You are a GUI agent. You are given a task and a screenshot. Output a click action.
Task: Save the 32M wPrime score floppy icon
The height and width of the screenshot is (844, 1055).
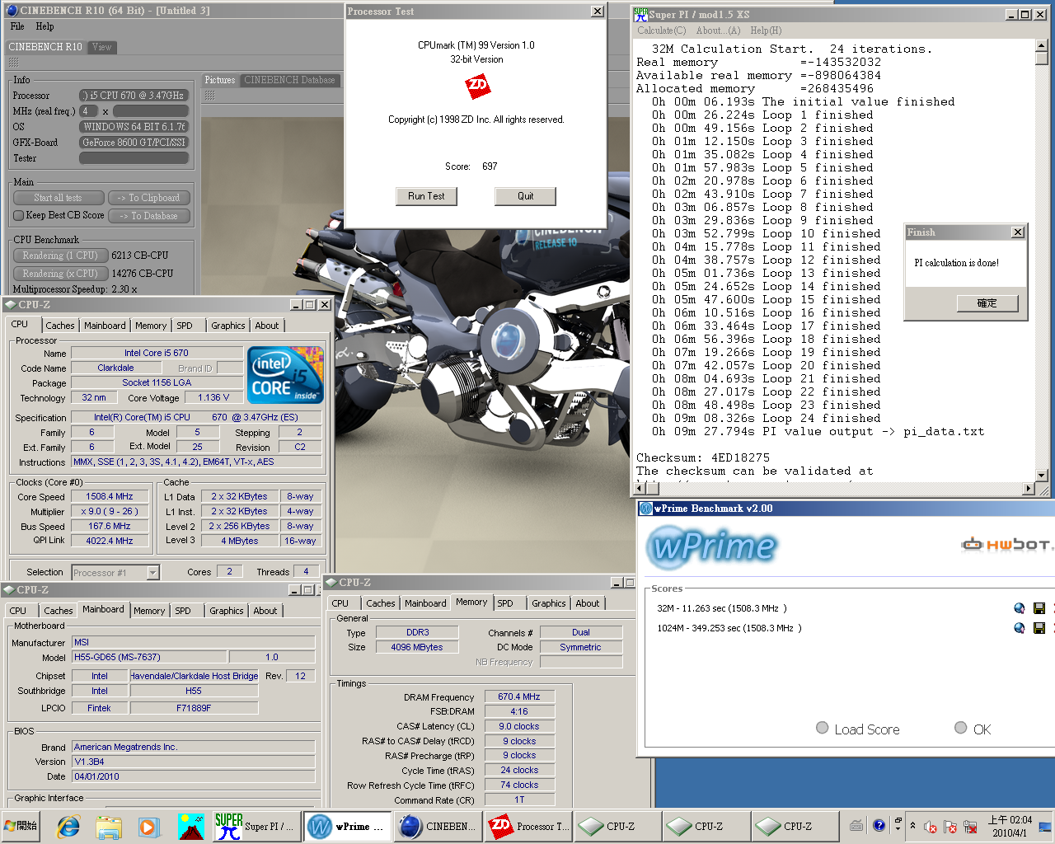[x=1039, y=608]
